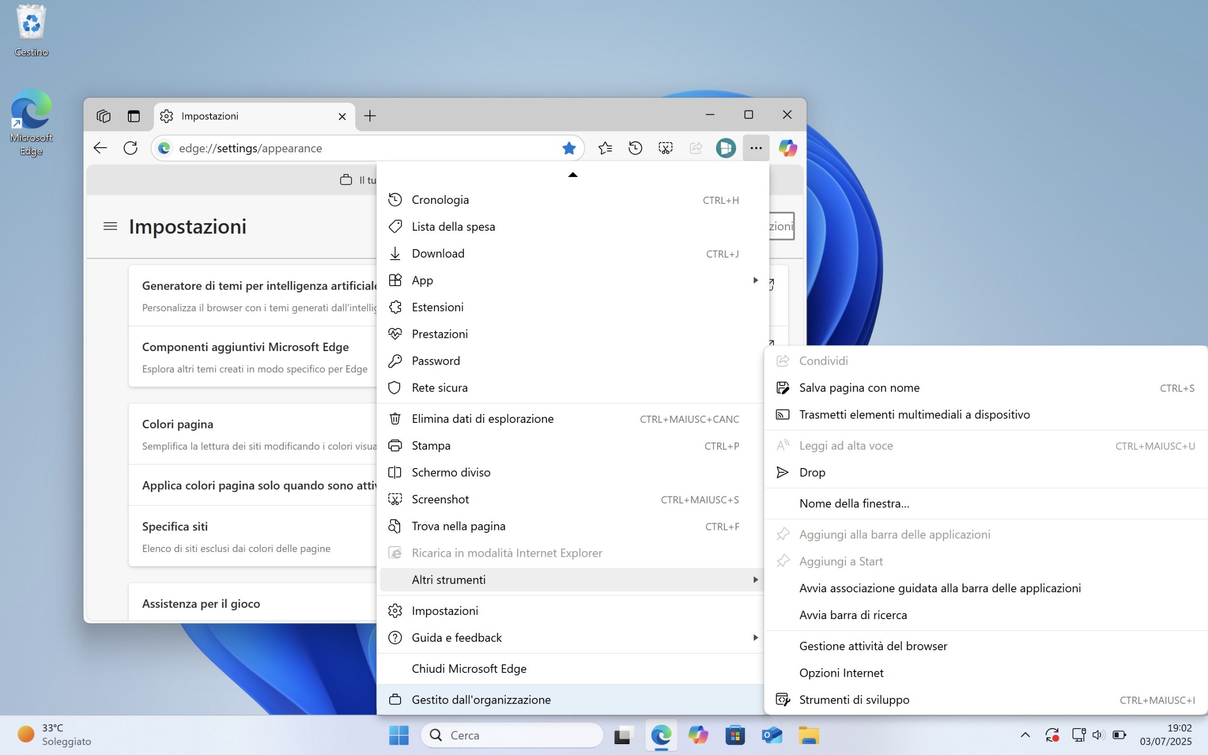Select Drop in the submenu
1208x755 pixels.
(985, 472)
